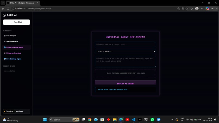Show hidden system tray icons

click(172, 119)
